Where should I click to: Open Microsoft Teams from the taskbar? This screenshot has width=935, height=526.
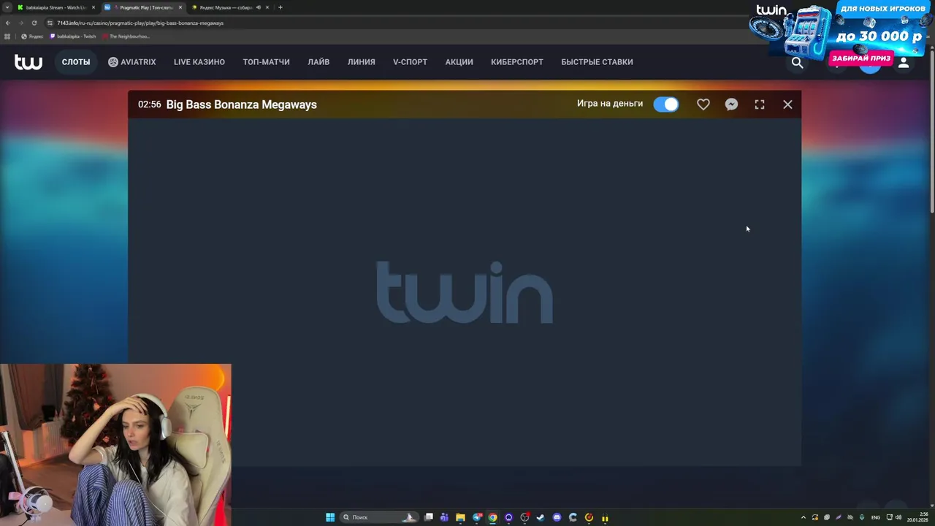pos(444,517)
